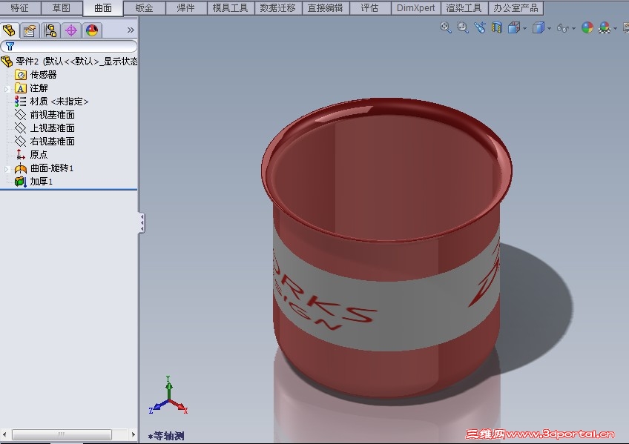Open the View Orientation dropdown arrow
Screen dimensions: 629x444
[524, 28]
